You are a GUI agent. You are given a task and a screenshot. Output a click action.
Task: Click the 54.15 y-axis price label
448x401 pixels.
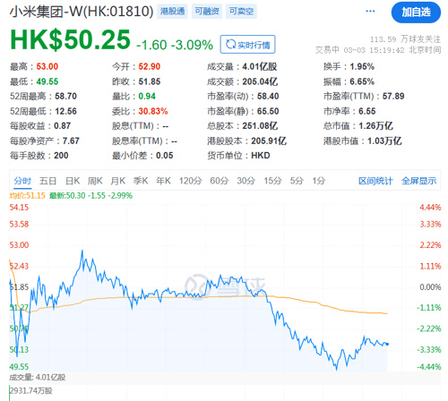click(19, 208)
